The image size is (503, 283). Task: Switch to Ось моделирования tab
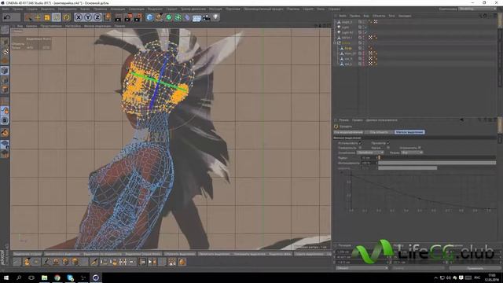point(348,132)
